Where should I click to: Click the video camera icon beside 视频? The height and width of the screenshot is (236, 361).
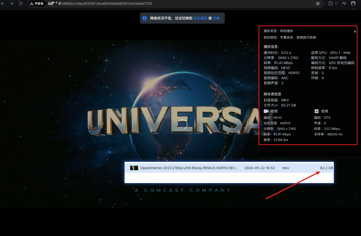tap(266, 111)
